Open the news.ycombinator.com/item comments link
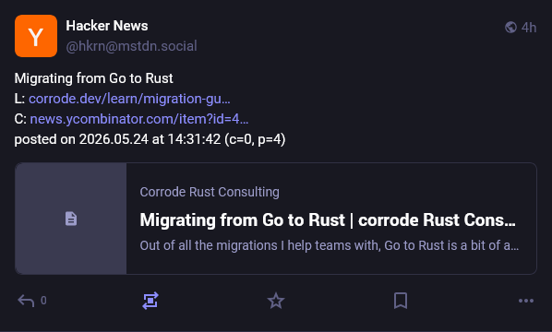The image size is (552, 332). (x=139, y=119)
